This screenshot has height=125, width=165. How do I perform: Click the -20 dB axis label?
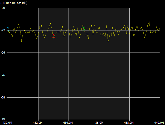3,8
